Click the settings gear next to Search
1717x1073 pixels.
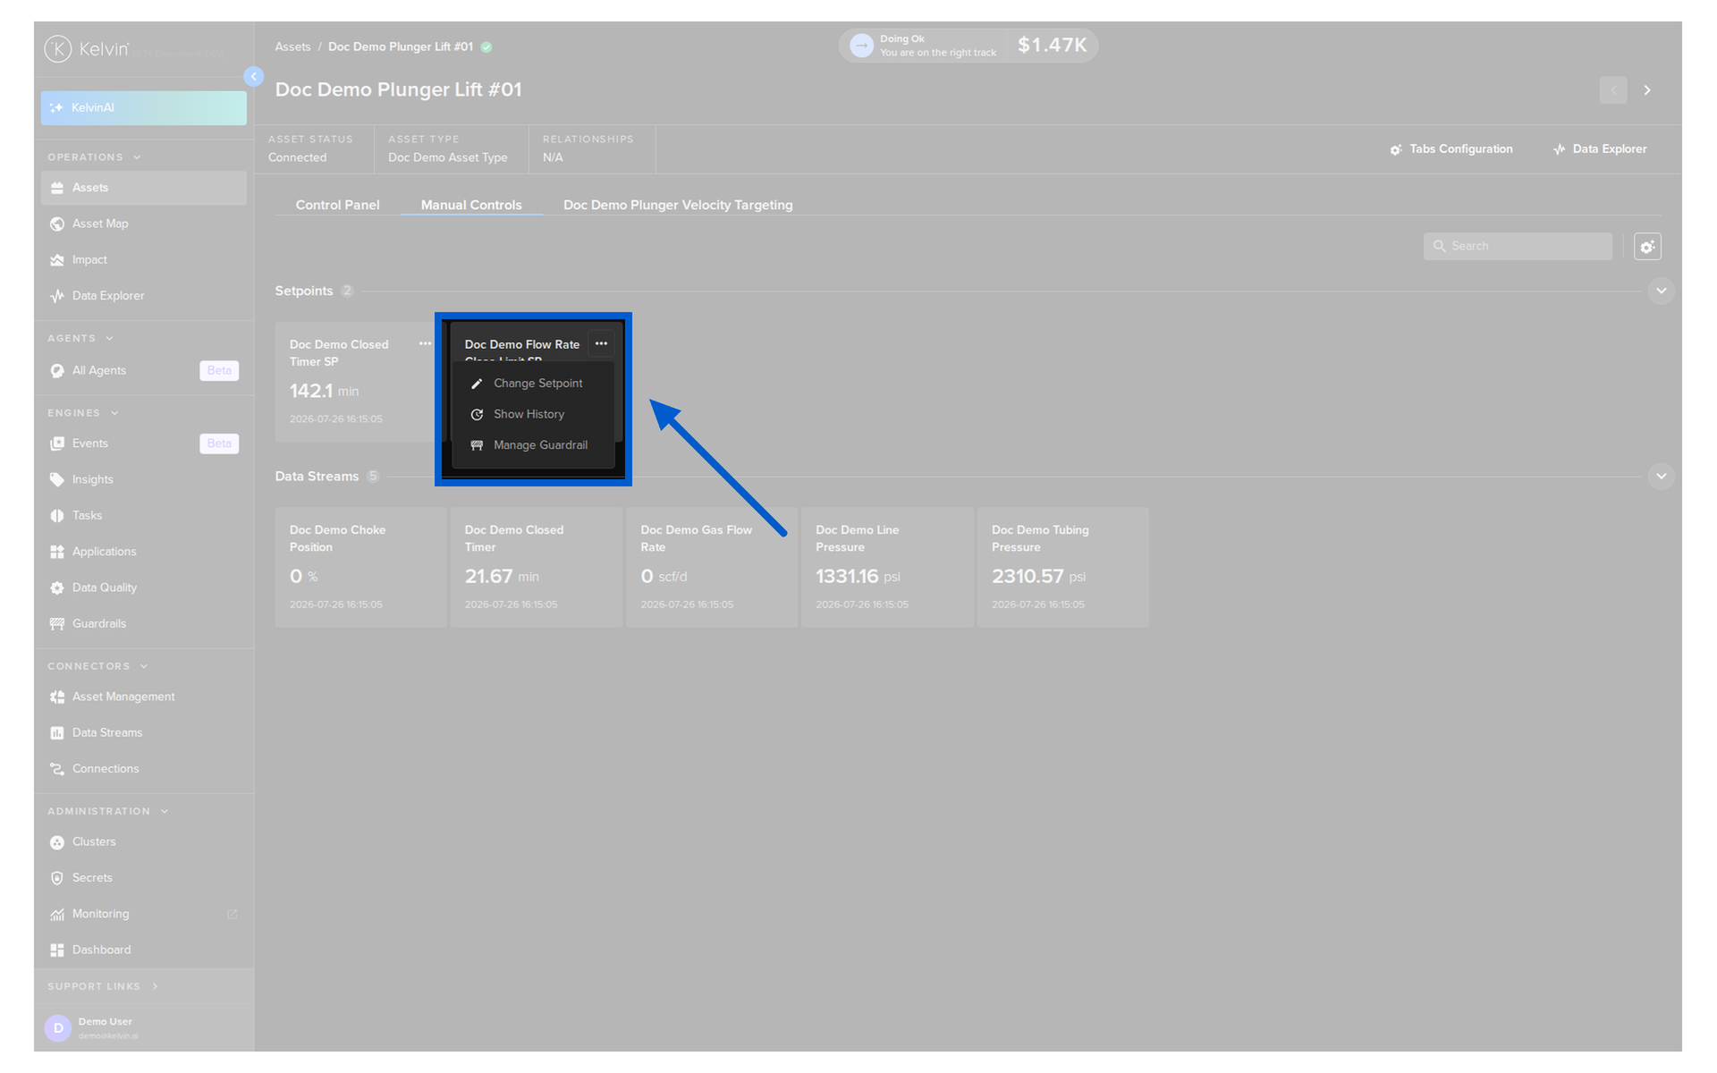coord(1647,247)
